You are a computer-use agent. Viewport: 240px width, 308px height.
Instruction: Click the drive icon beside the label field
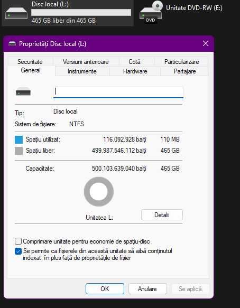coord(23,92)
